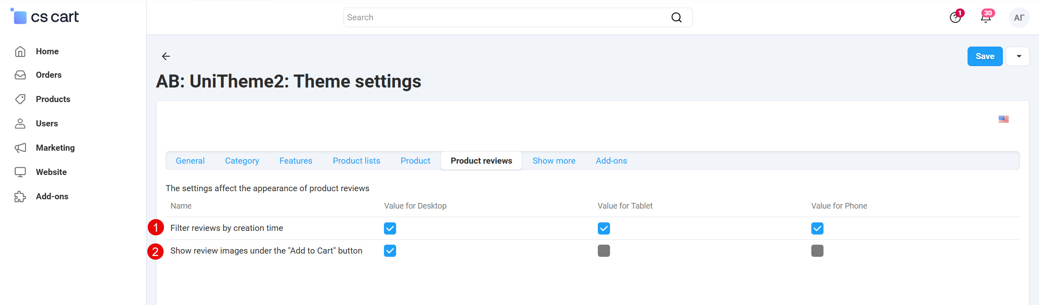The height and width of the screenshot is (305, 1039).
Task: Click the US flag language selector
Action: tap(1004, 119)
